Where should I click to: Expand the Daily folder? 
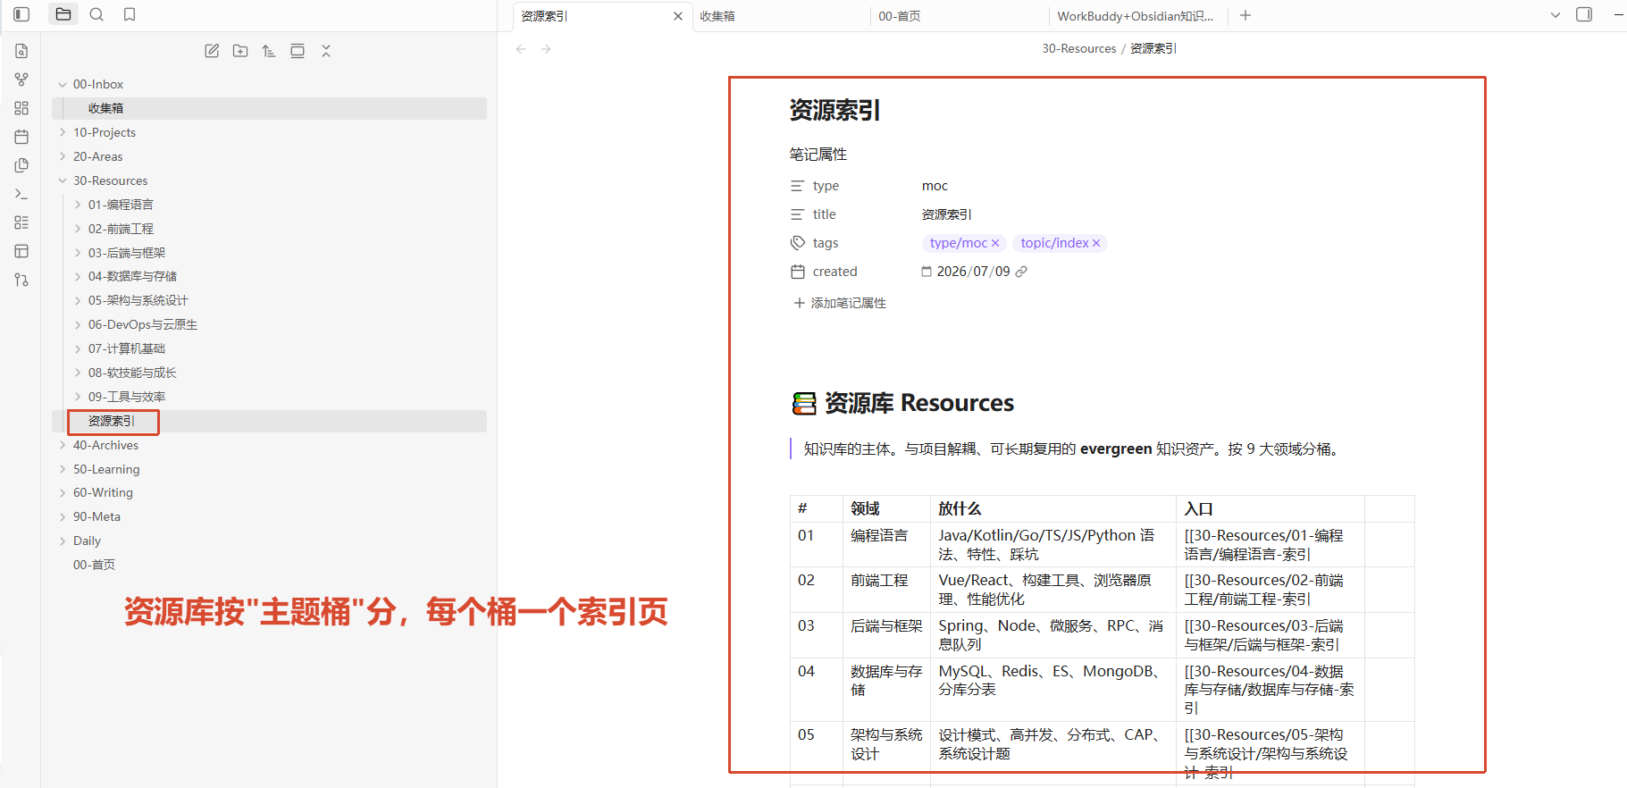[x=63, y=541]
